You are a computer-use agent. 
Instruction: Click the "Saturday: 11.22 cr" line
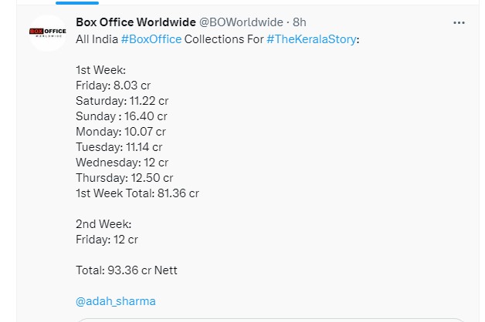[x=122, y=101]
